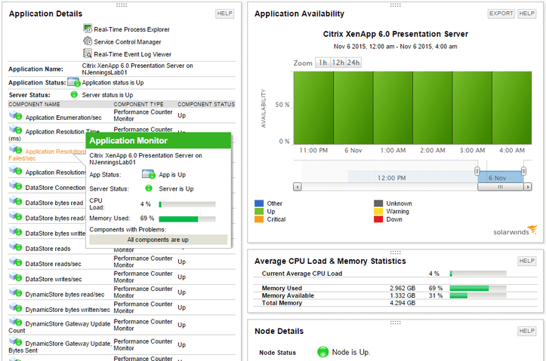Click the CPU Load bar in popup
This screenshot has width=546, height=361.
187,205
